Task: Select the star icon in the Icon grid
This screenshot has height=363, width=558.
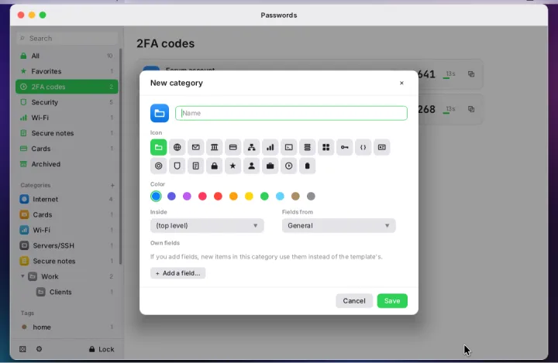Action: [x=232, y=166]
